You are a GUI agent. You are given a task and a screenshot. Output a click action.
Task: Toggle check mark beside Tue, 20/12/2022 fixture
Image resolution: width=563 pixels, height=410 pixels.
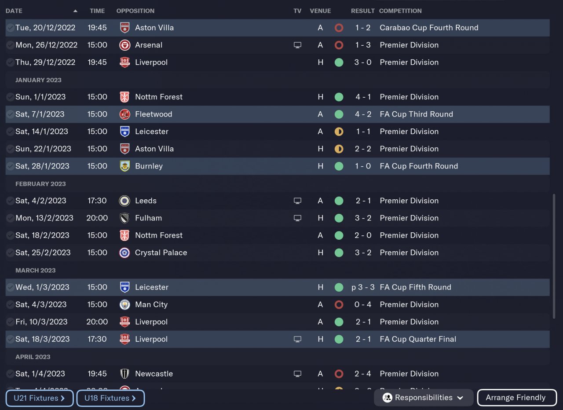[10, 28]
